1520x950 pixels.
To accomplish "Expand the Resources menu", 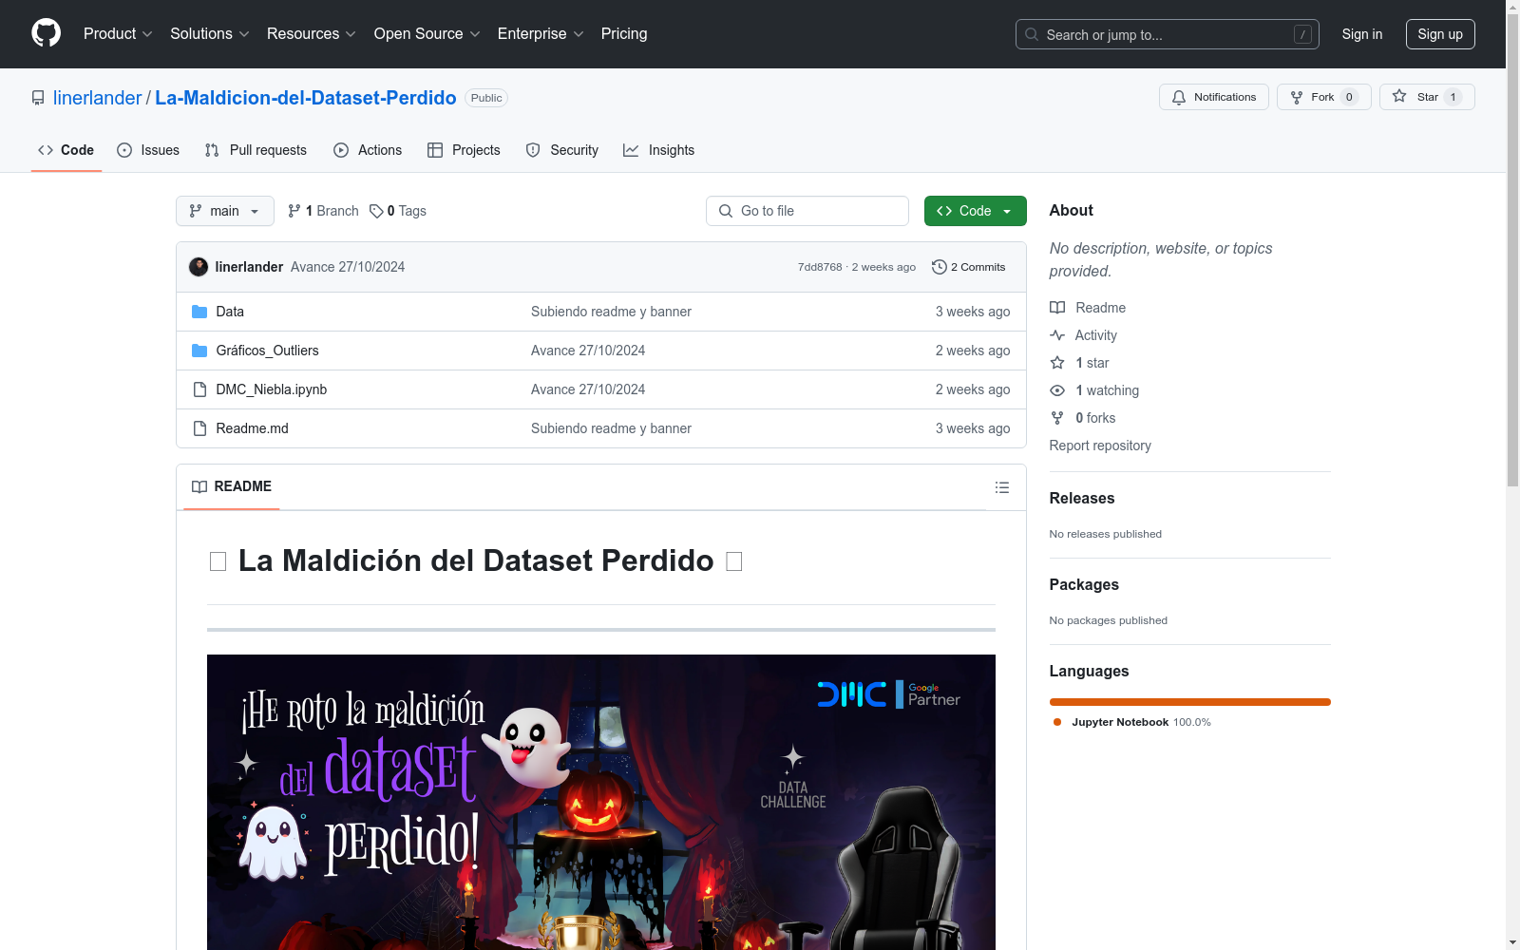I will pyautogui.click(x=311, y=33).
